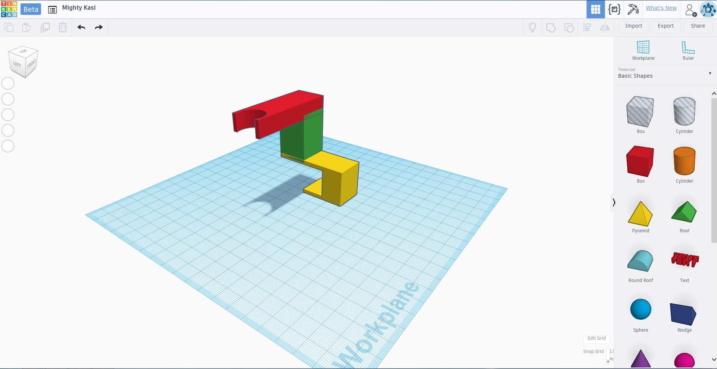Click the Mighty Kasi design name

click(x=79, y=7)
